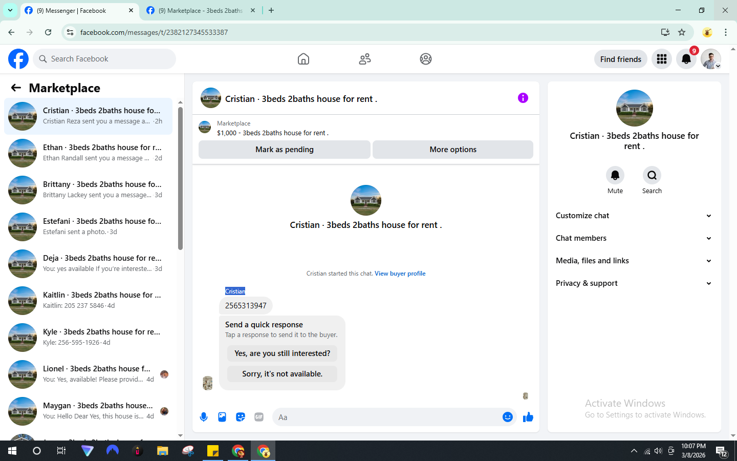Open Deja conversation in list

[88, 264]
